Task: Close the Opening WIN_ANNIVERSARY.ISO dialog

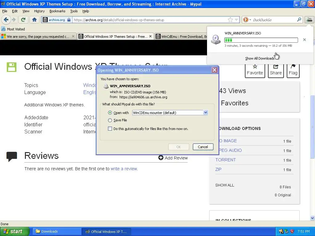Action: (x=214, y=70)
